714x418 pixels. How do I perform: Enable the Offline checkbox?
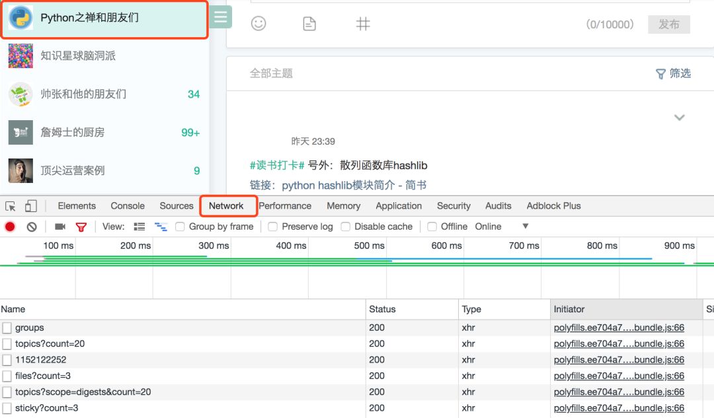(432, 226)
